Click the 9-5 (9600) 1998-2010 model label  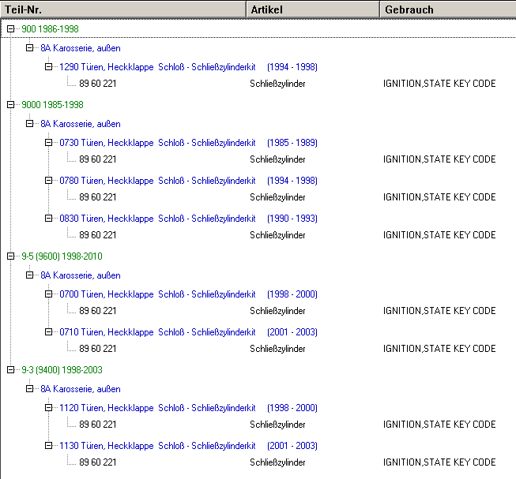[x=62, y=256]
